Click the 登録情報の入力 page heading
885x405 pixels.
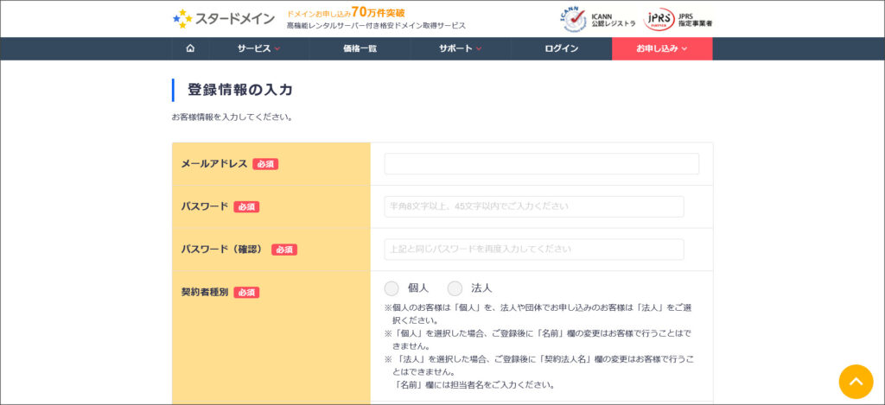click(x=240, y=90)
